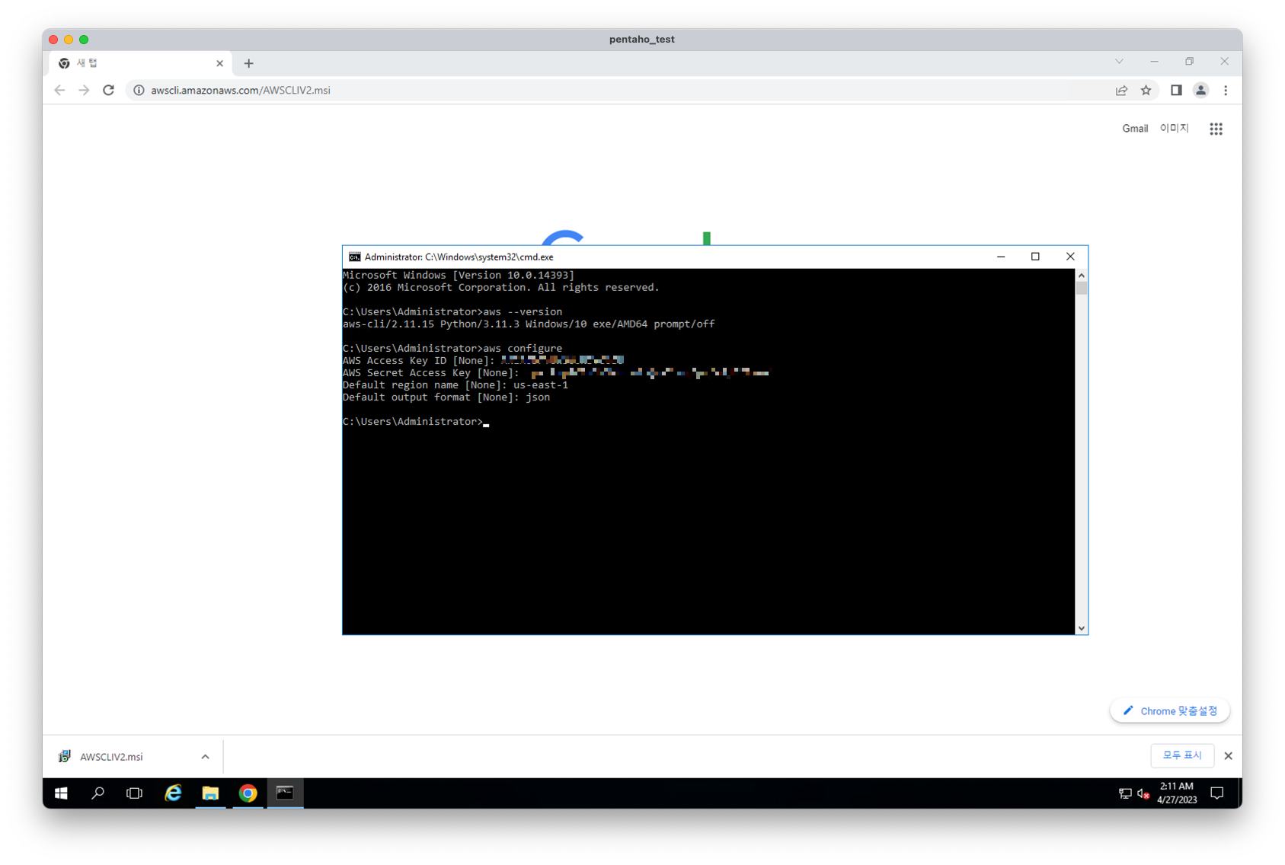Close the Chrome window
Image resolution: width=1285 pixels, height=865 pixels.
[x=1224, y=62]
